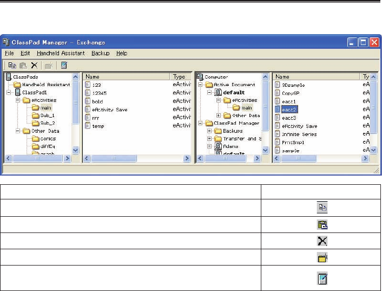The width and height of the screenshot is (382, 291).
Task: Open the Handheld Assistant menu
Action: click(61, 53)
